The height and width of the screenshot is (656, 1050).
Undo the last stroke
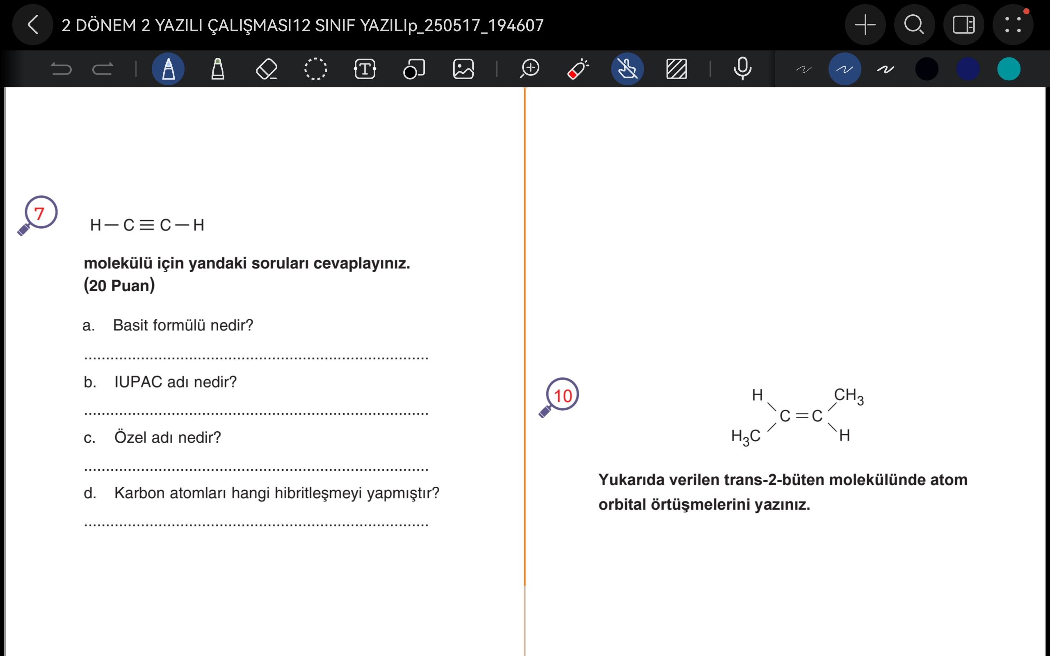point(61,69)
